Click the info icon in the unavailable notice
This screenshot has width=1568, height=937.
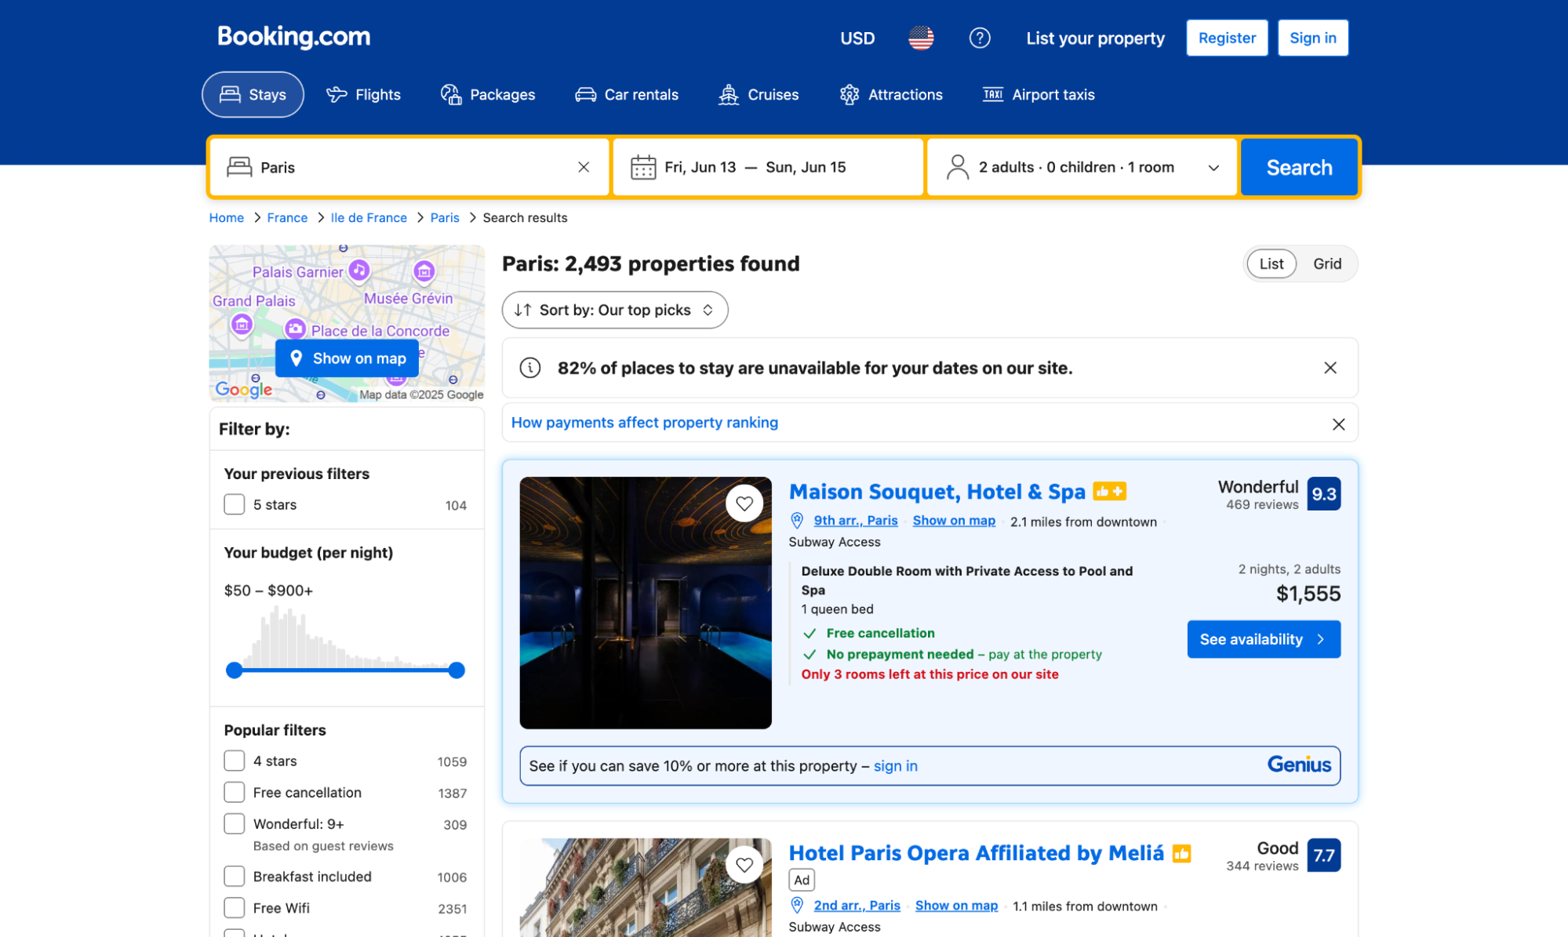point(530,368)
